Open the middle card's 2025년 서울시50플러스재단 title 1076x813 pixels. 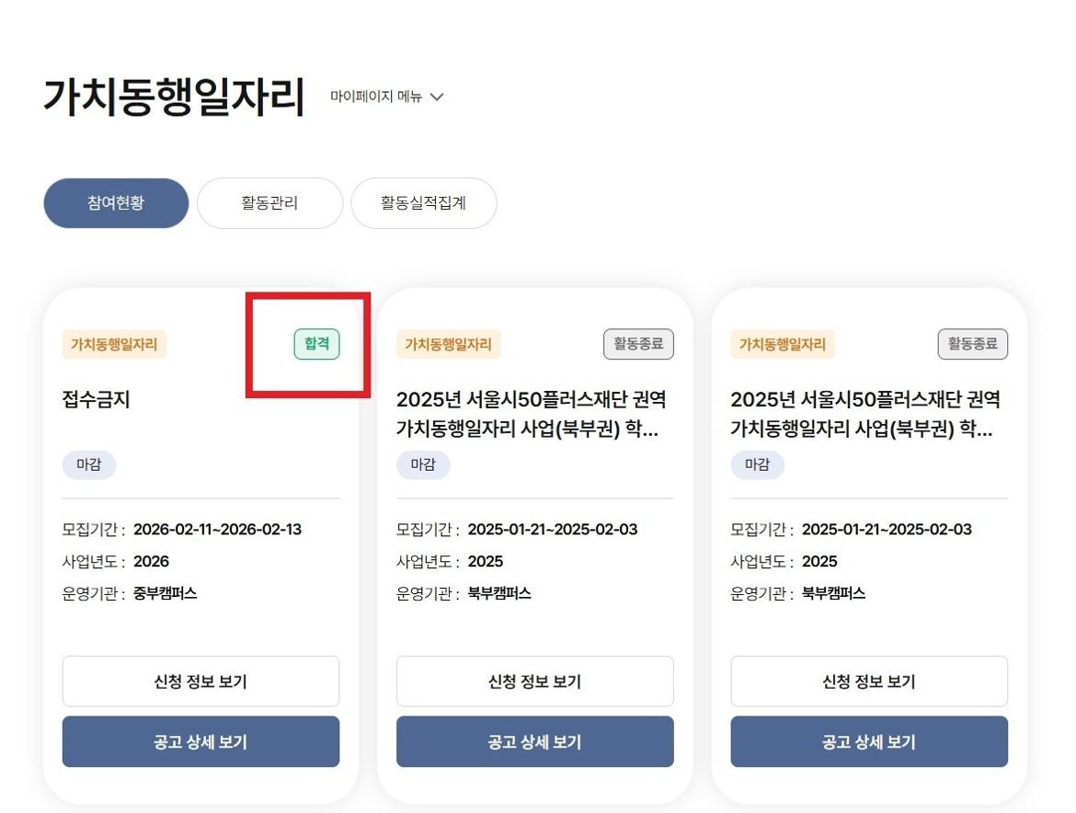coord(532,414)
